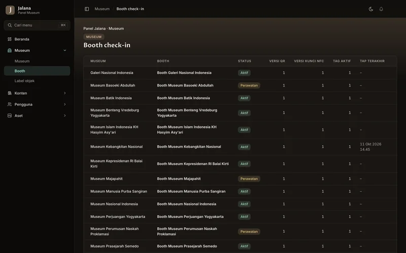Click the Konten icon
Screen dimensions: 406x253
pos(10,93)
